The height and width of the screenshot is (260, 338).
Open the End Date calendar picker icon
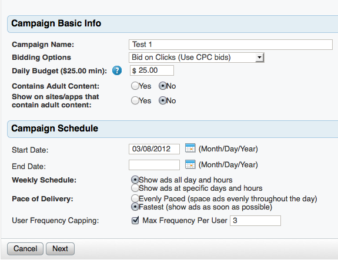click(x=190, y=164)
